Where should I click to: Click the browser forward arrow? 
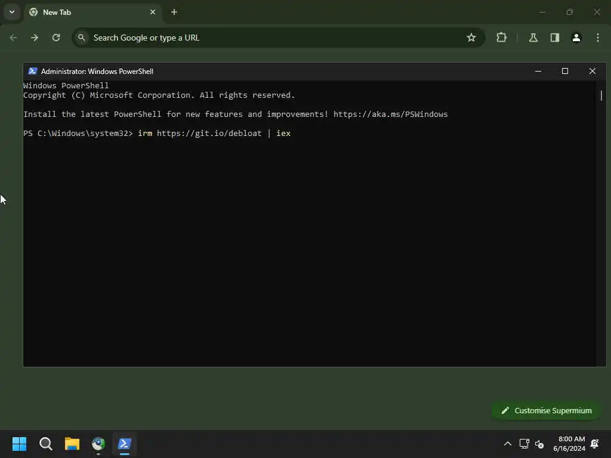click(x=35, y=38)
